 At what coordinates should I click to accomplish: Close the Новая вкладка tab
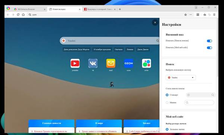80,9
